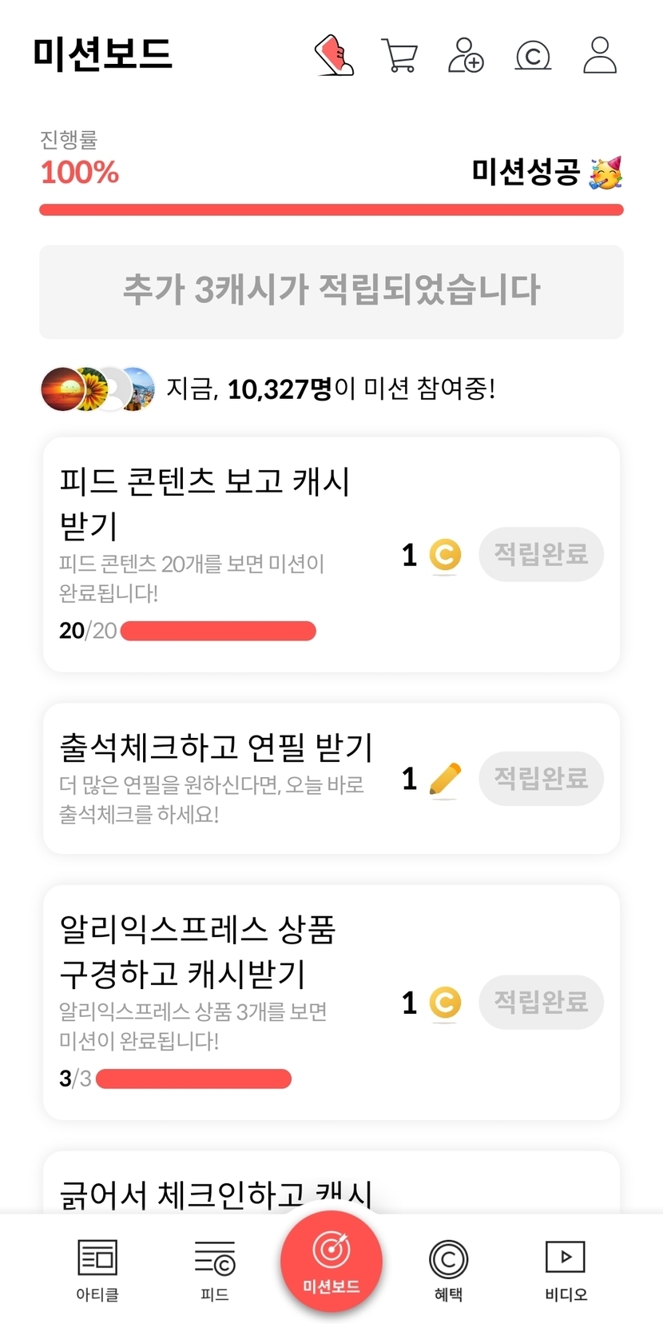This screenshot has height=1324, width=663.
Task: Tap cash coin icon on feed mission
Action: tap(445, 554)
